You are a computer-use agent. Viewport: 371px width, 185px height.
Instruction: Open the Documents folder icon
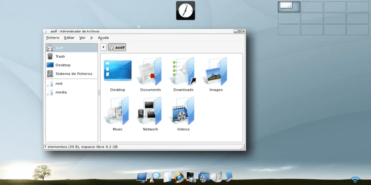click(150, 71)
